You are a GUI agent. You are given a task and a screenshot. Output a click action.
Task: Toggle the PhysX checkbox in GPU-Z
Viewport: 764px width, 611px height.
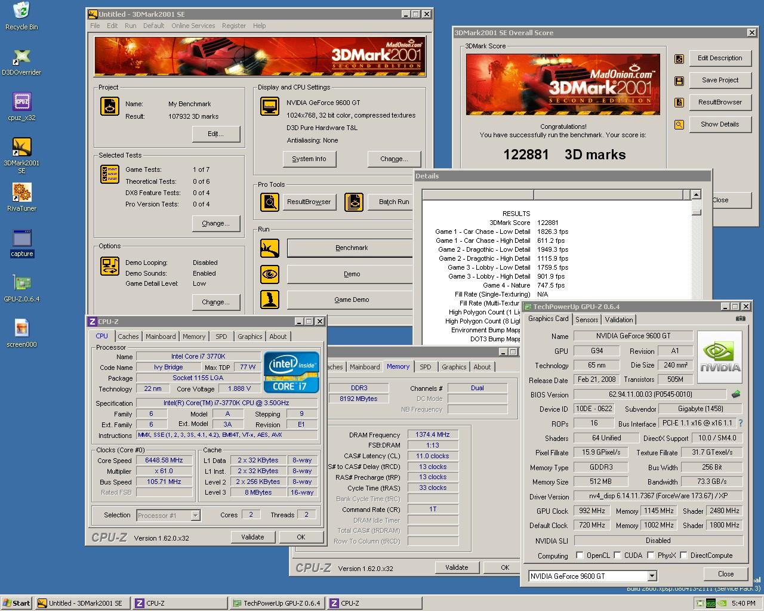pos(650,556)
